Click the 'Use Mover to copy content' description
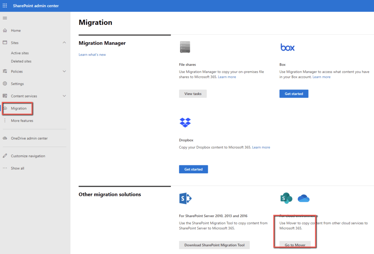Screen dimensions: 374x254 (x=324, y=226)
